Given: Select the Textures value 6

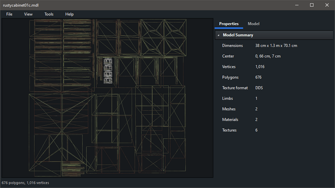Looking at the screenshot, I should coord(256,130).
